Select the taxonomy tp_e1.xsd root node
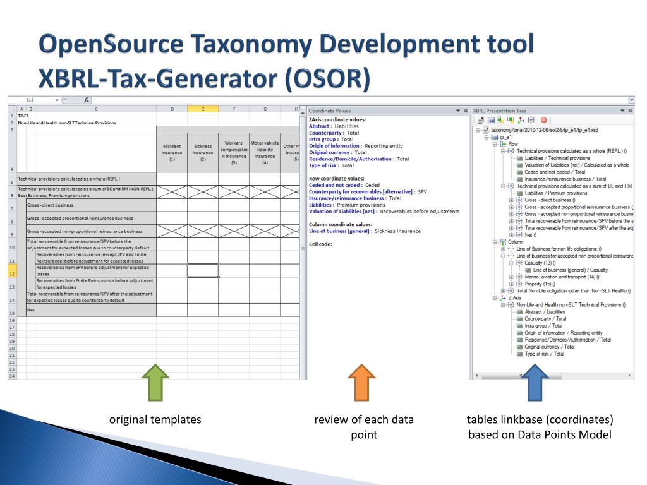This screenshot has width=647, height=485. pyautogui.click(x=545, y=130)
